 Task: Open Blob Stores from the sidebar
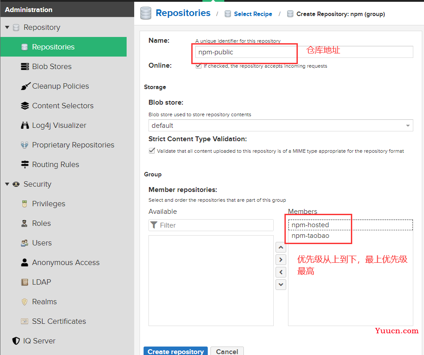52,66
